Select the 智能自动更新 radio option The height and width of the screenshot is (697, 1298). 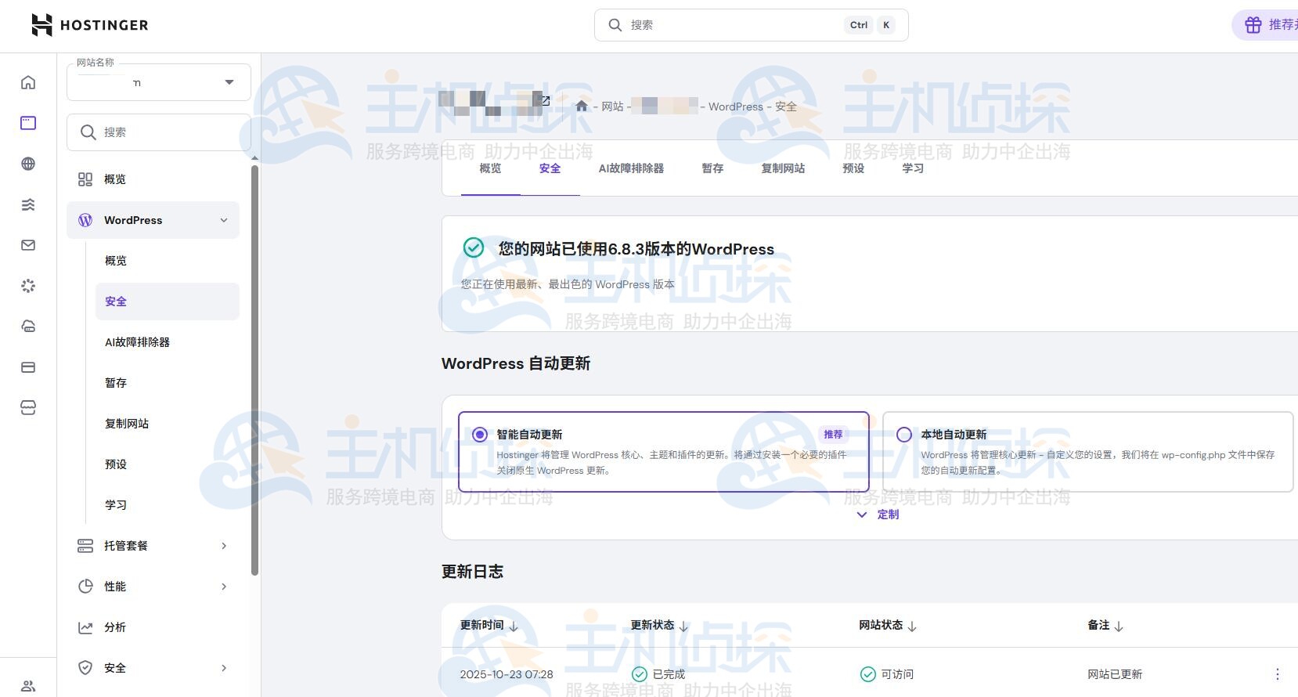click(480, 435)
